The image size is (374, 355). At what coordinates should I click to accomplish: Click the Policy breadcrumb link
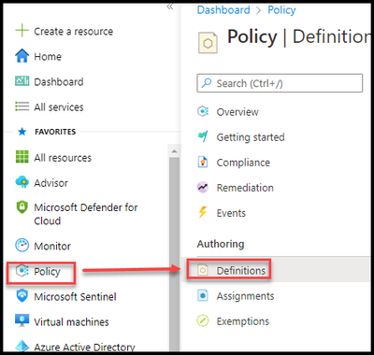click(281, 10)
